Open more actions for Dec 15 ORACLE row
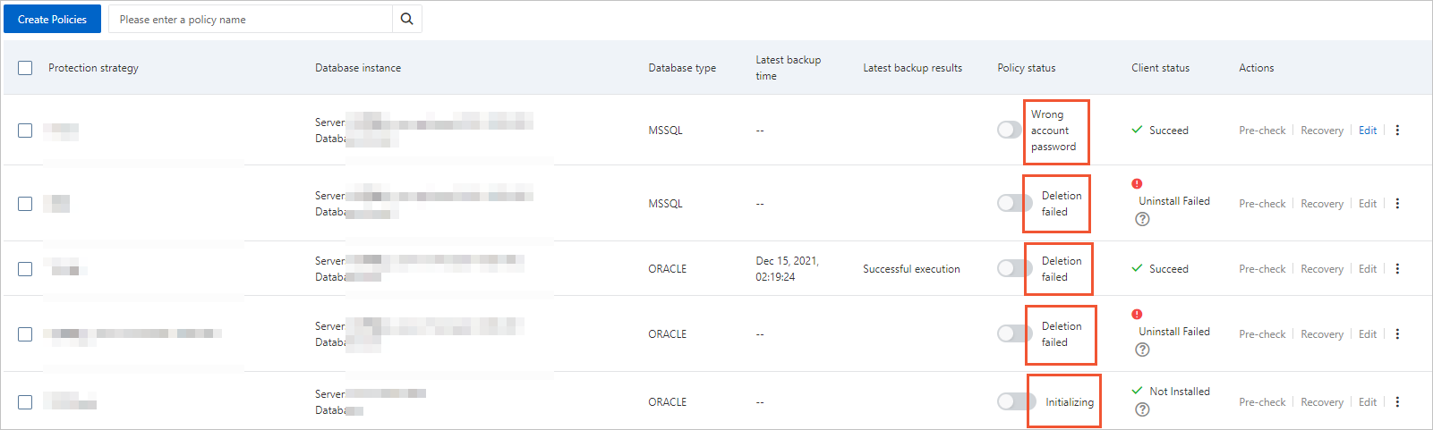Screen dimensions: 1433x430 (1397, 269)
